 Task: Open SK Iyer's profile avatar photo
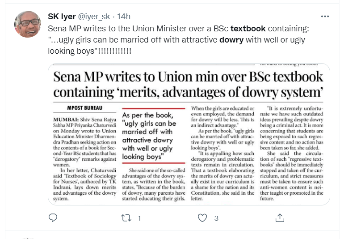click(28, 24)
